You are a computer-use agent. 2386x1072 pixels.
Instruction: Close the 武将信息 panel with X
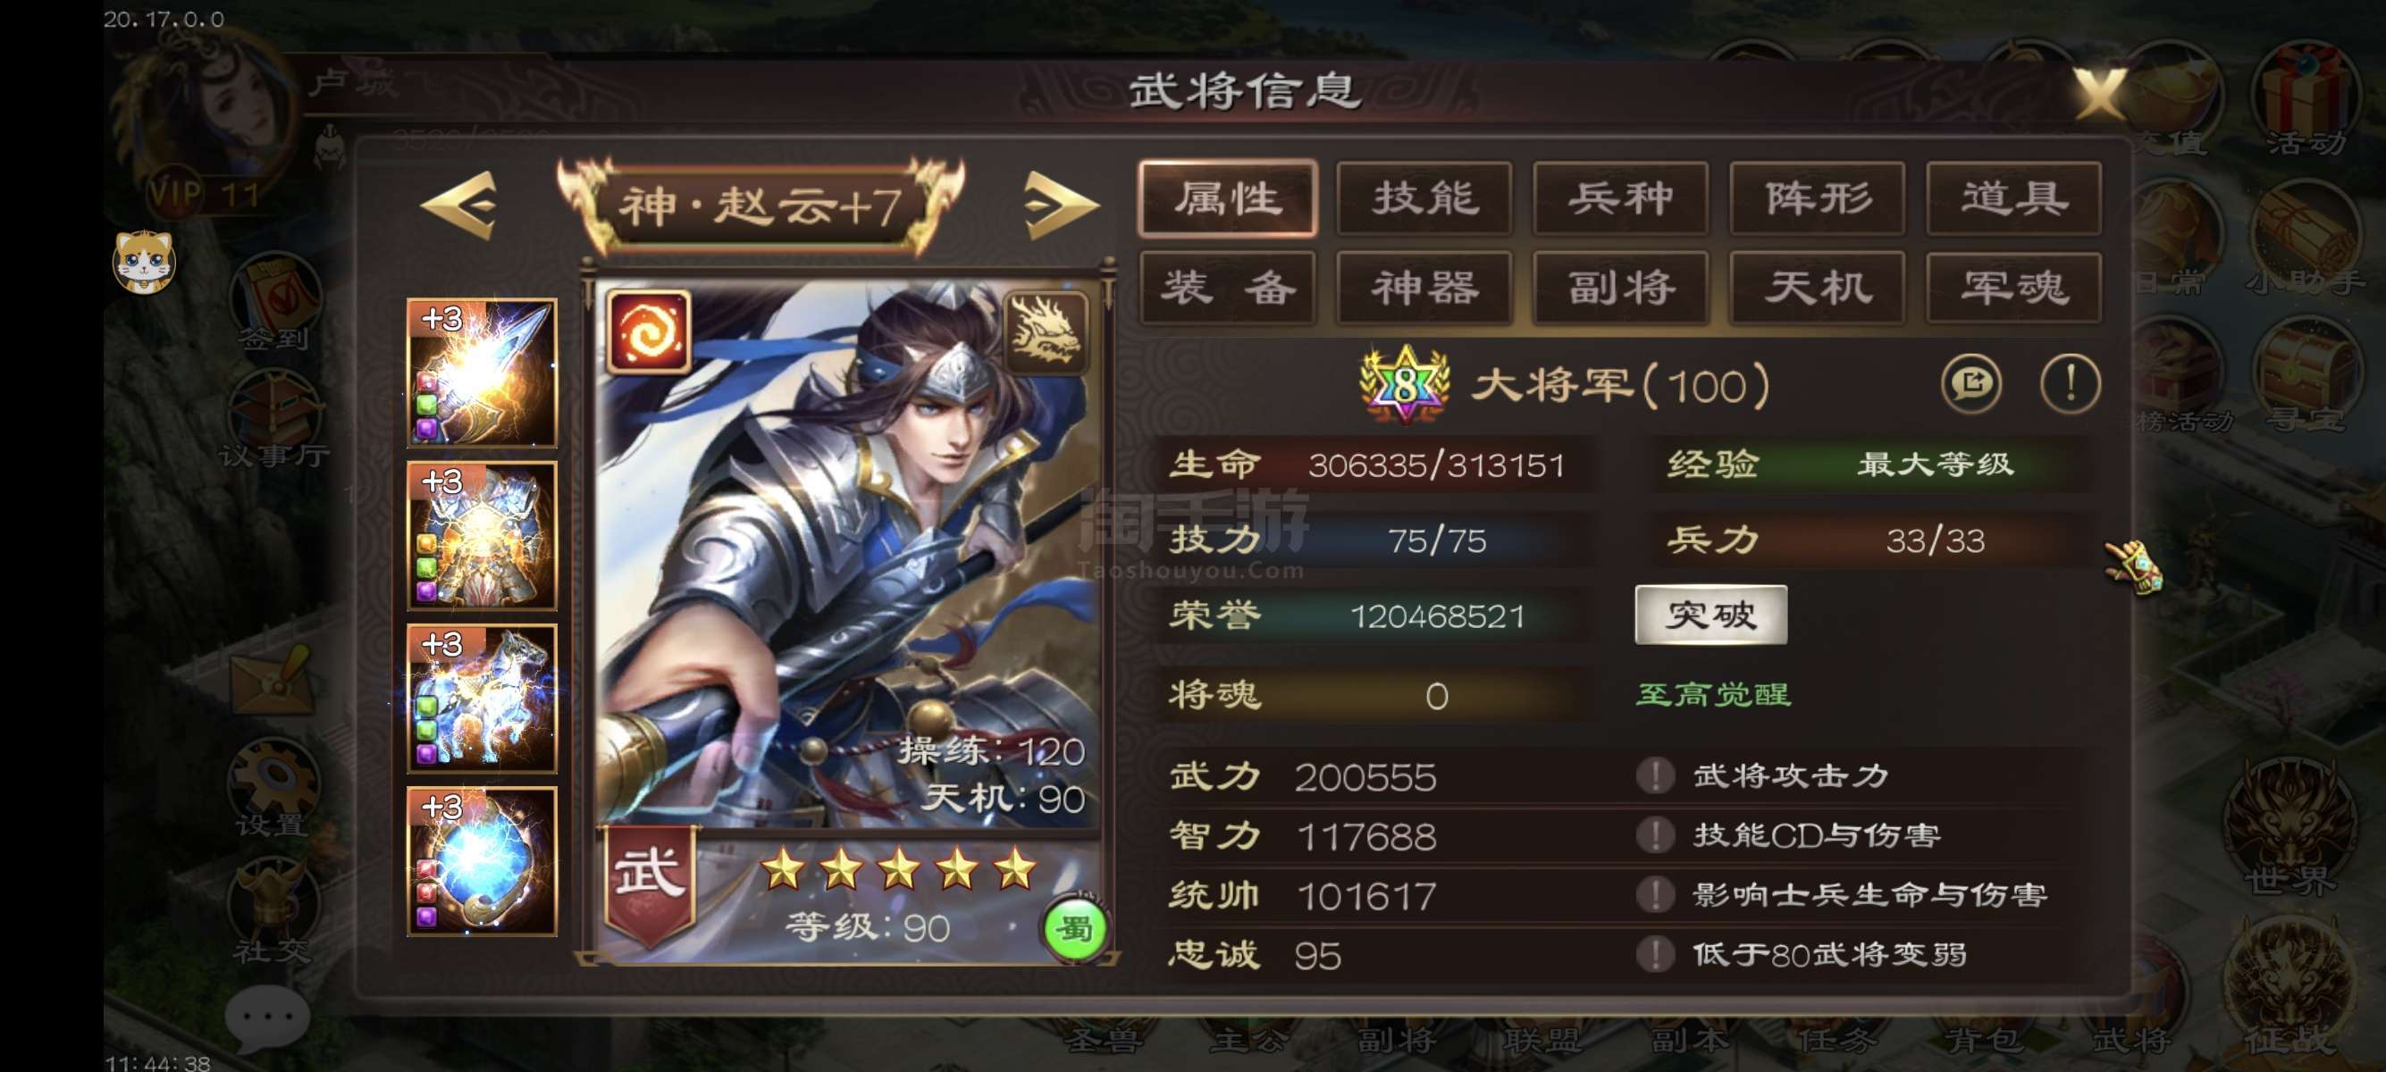coord(2100,93)
